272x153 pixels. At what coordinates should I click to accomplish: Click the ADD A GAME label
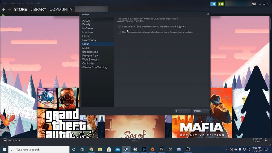click(x=14, y=141)
